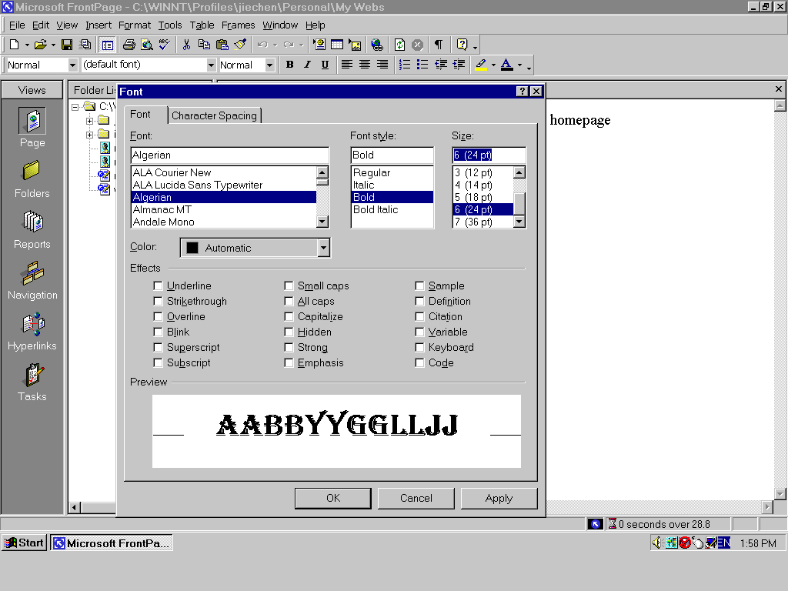The height and width of the screenshot is (591, 788).
Task: Open the Color dropdown showing Automatic
Action: coord(323,248)
